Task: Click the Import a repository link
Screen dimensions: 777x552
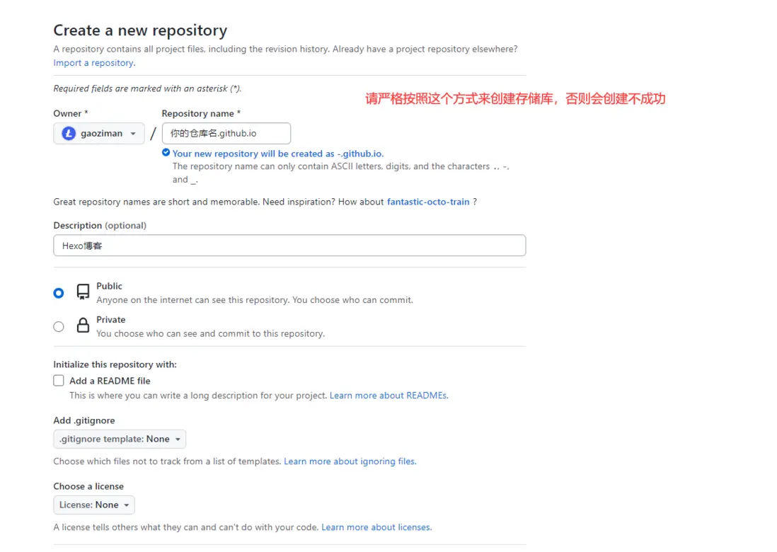Action: 93,63
